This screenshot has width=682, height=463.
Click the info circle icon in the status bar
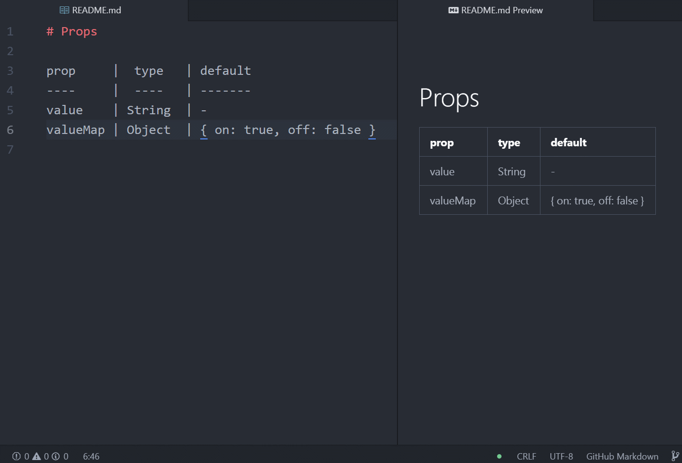[57, 456]
